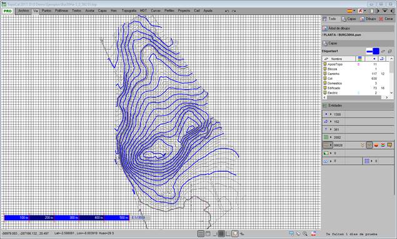Screen dimensions: 397x239
Task: Click the scale value E 1/3669
Action: click(138, 218)
